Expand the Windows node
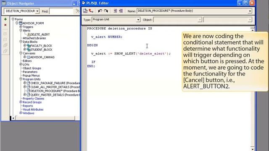This screenshot has width=269, height=151. click(x=21, y=113)
